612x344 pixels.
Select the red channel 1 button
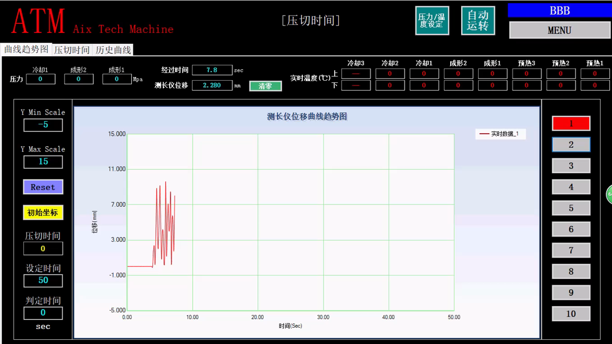[x=571, y=123]
